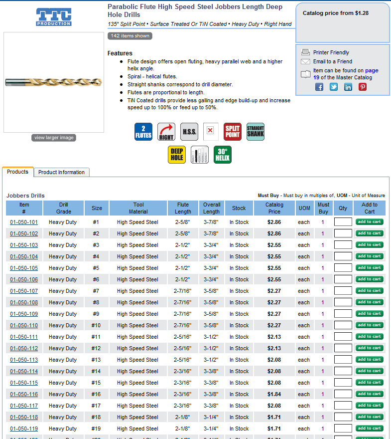Click the 2 Flutes feature icon
Image resolution: width=391 pixels, height=439 pixels.
(x=143, y=132)
